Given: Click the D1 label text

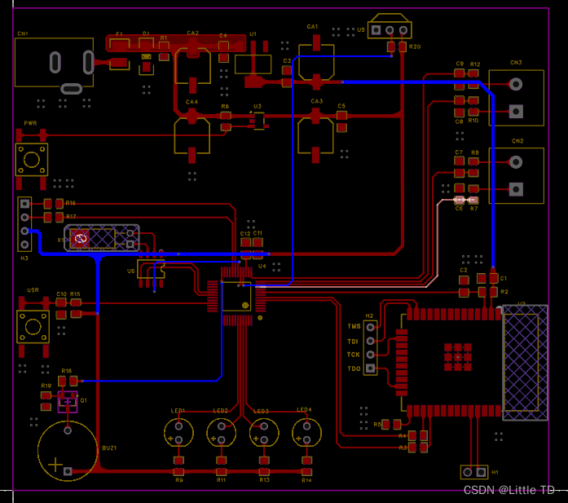Looking at the screenshot, I should pos(146,33).
